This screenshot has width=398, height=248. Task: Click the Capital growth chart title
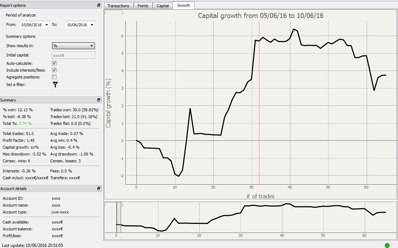point(261,15)
